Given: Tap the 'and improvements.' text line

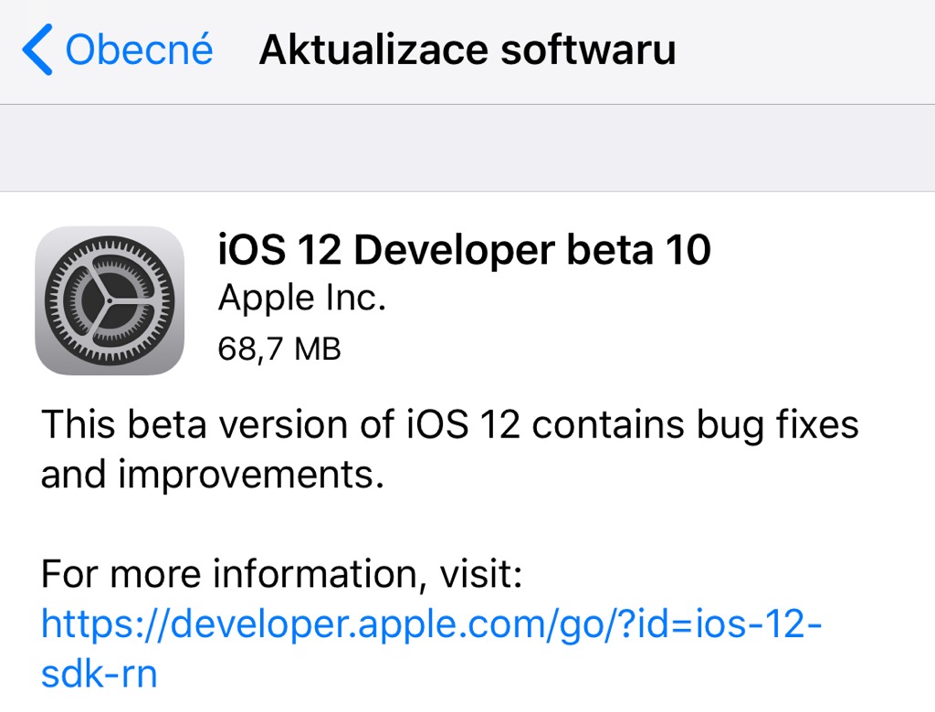Looking at the screenshot, I should click(x=212, y=476).
